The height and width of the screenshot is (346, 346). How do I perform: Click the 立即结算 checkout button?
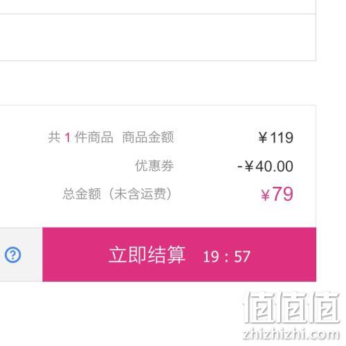(179, 254)
